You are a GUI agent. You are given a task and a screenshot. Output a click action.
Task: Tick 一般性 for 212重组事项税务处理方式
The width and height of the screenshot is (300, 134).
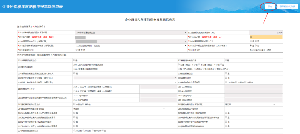click(74, 104)
